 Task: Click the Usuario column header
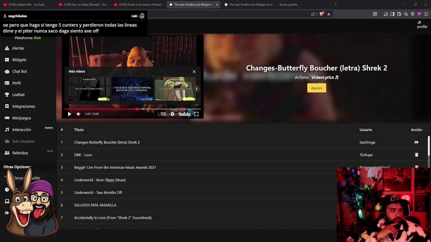[366, 130]
